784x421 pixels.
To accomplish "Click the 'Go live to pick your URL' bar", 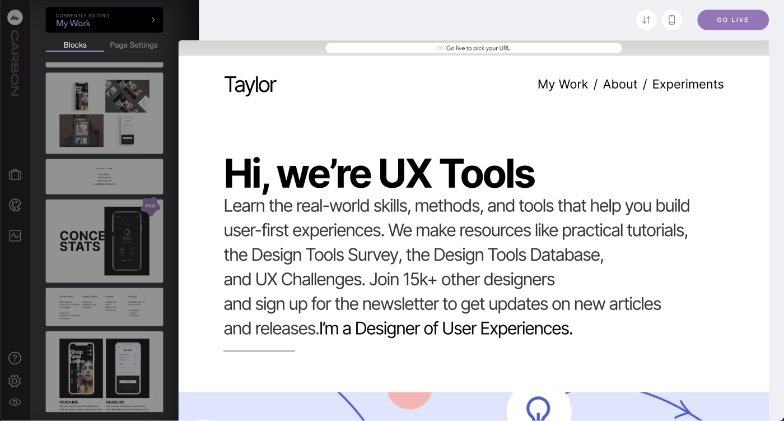I will (x=474, y=48).
